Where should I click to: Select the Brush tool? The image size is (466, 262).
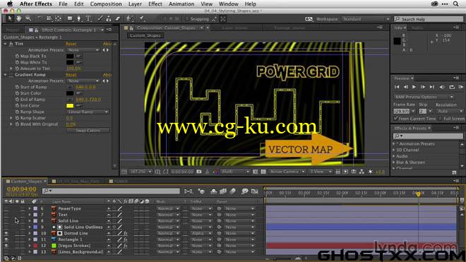(100, 19)
